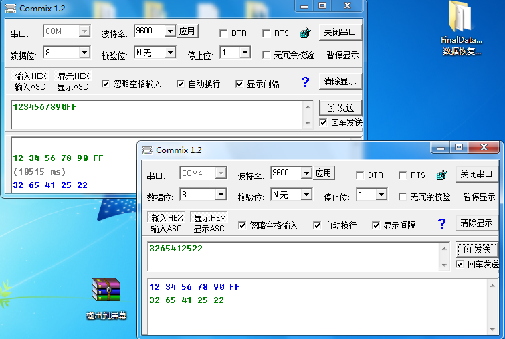Uncheck 自动换行 in the COM4 window

click(317, 226)
